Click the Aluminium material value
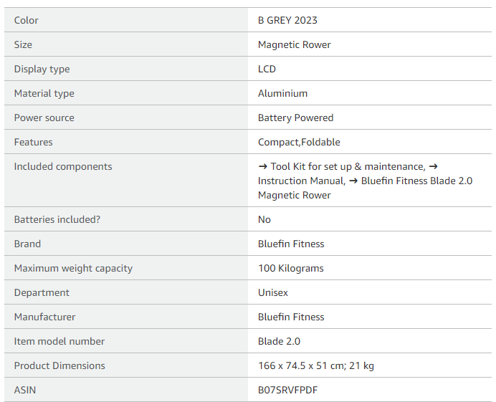Viewport: 496px width, 402px height. (282, 93)
